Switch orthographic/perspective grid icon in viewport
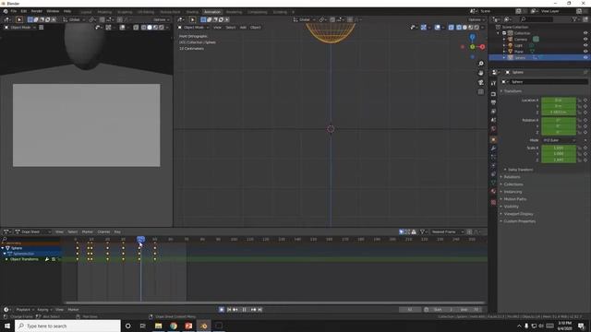 click(x=481, y=92)
